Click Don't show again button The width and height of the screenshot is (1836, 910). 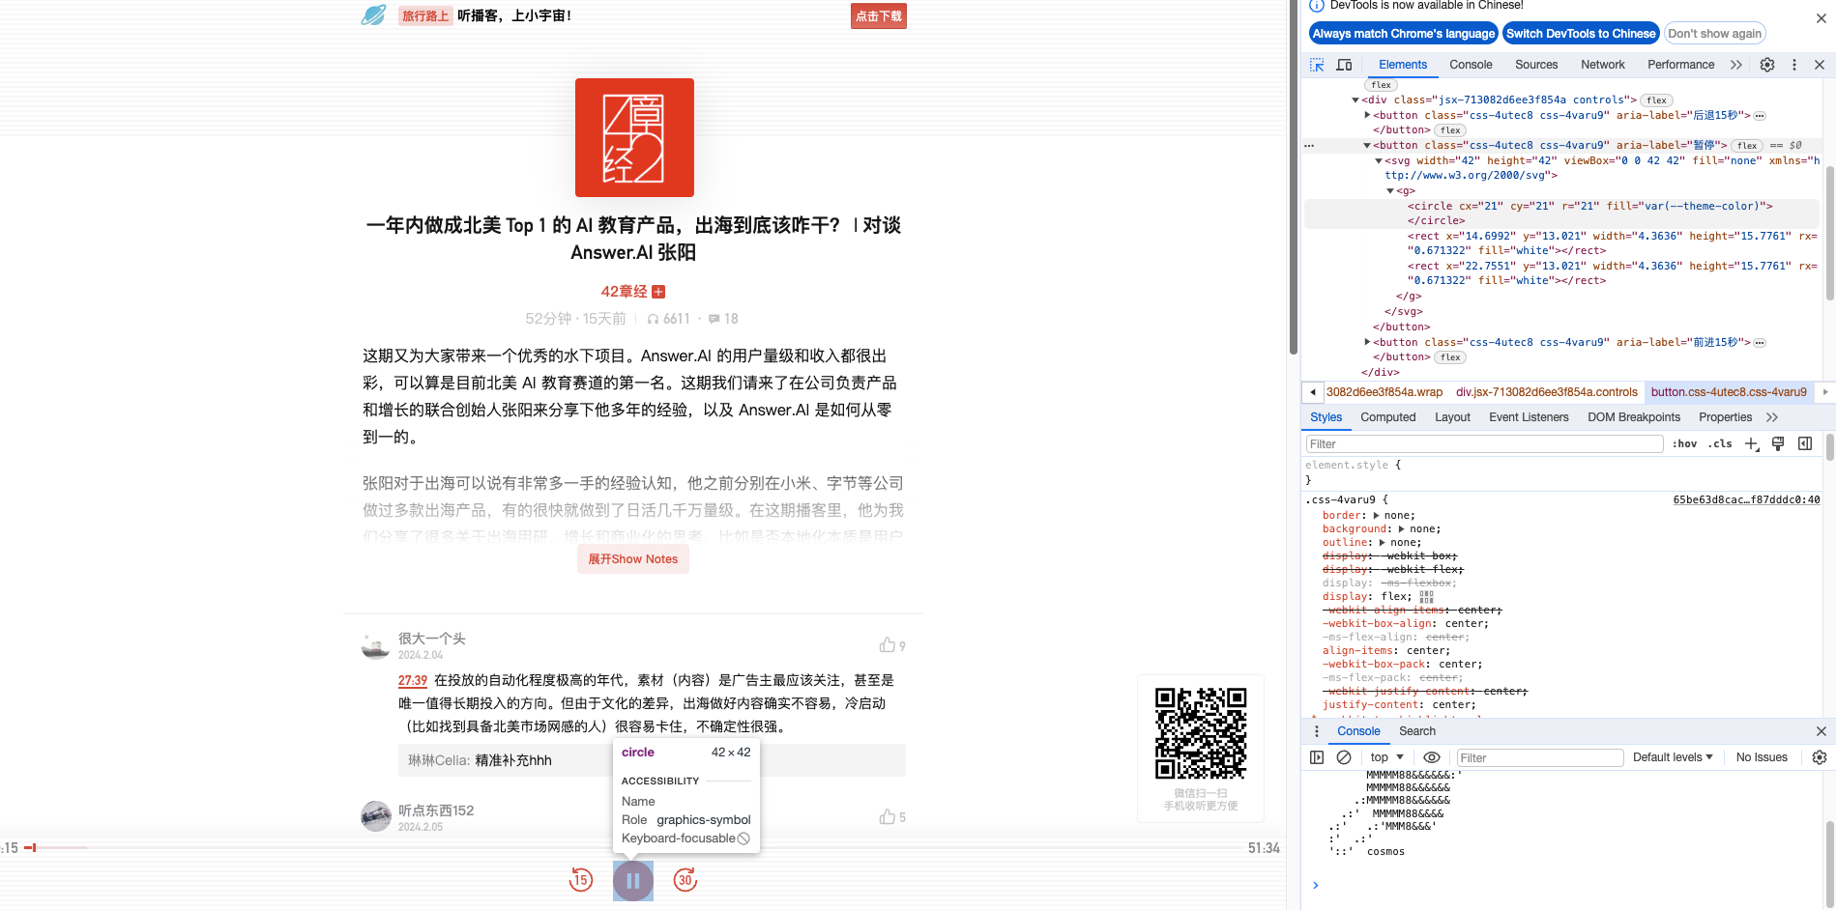click(1714, 34)
